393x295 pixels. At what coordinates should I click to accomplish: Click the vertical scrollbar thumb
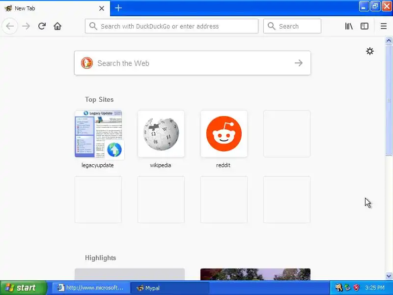389,100
